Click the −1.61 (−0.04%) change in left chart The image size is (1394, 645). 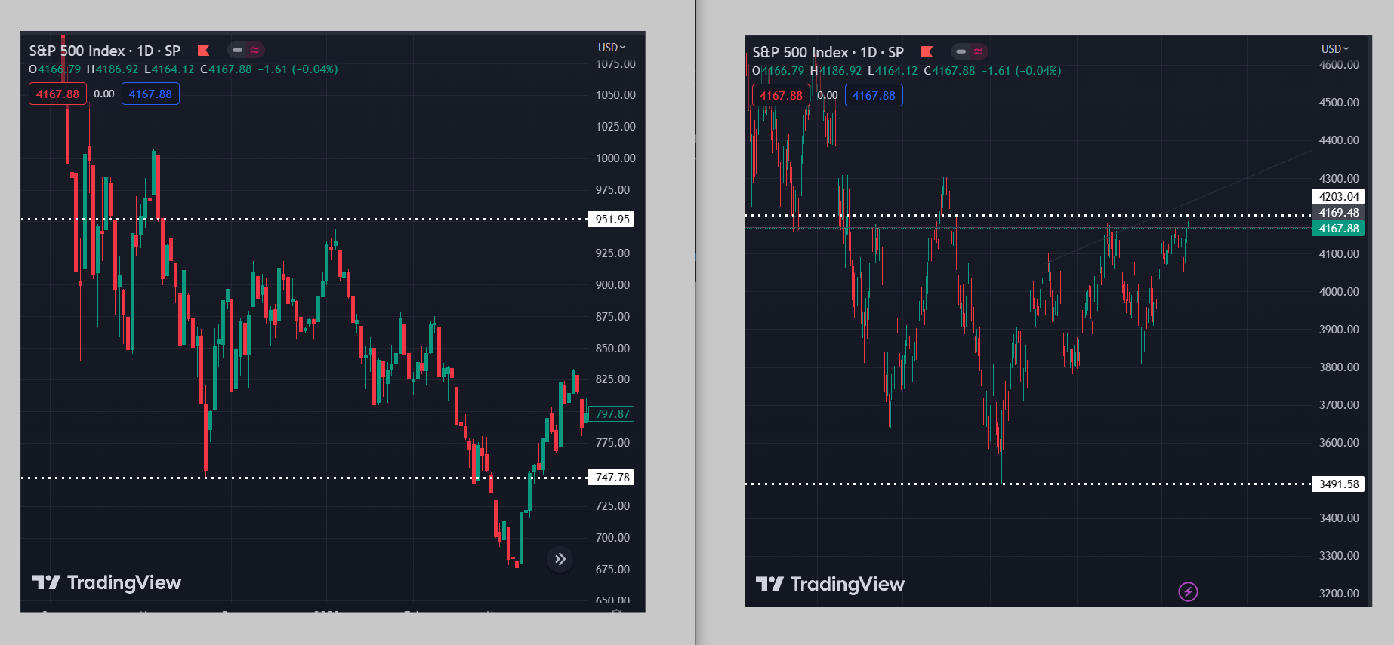[x=298, y=69]
